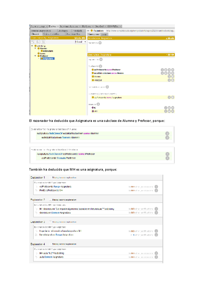Click the add sibling class toolbar icon
Image resolution: width=204 pixels, height=289 pixels.
pyautogui.click(x=38, y=42)
